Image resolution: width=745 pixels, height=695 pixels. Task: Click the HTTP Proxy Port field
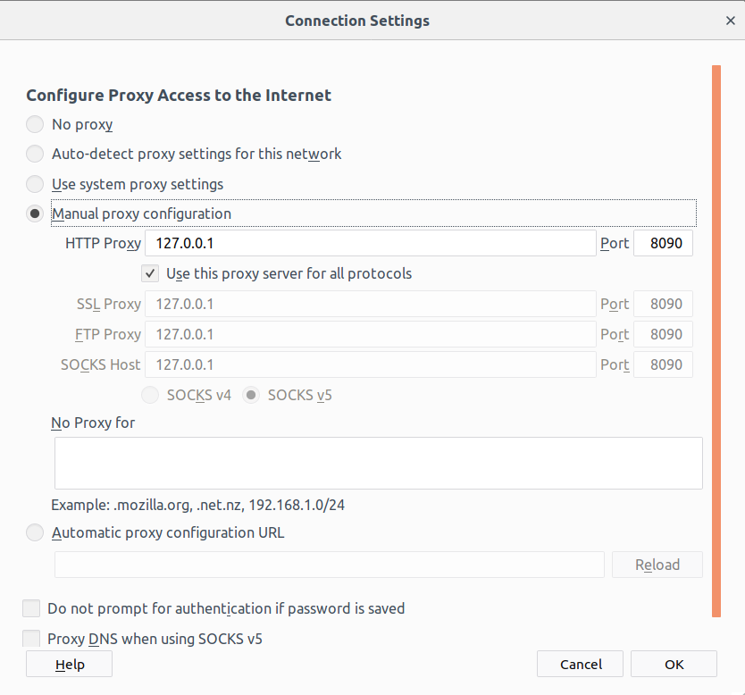(x=663, y=243)
